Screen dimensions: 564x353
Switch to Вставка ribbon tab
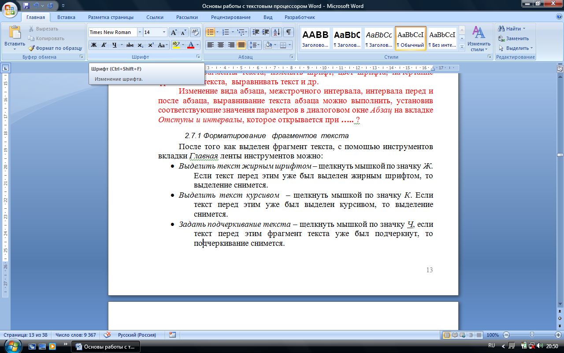click(66, 17)
